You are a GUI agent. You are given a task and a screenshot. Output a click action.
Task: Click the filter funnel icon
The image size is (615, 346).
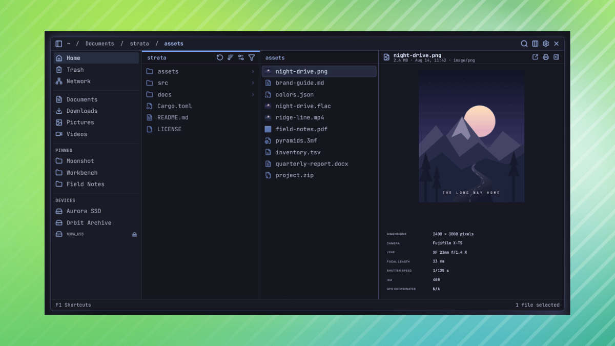coord(252,57)
